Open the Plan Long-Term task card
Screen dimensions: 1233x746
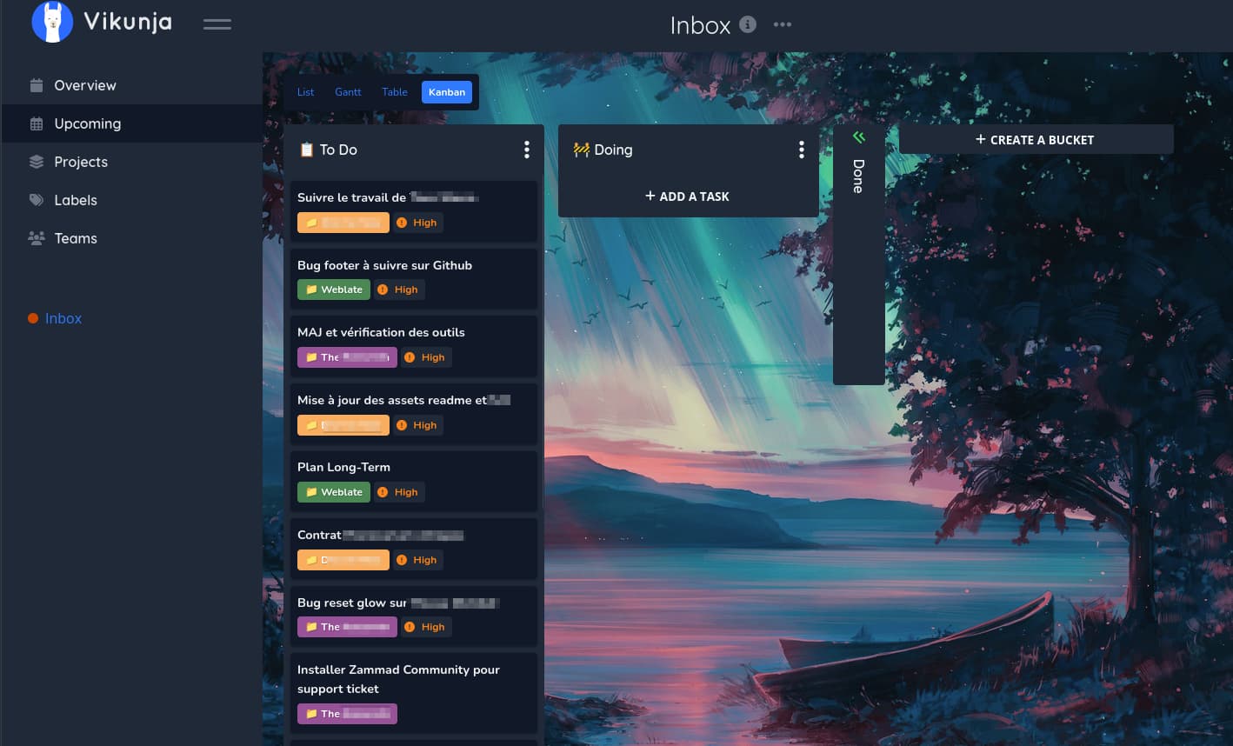tap(414, 480)
